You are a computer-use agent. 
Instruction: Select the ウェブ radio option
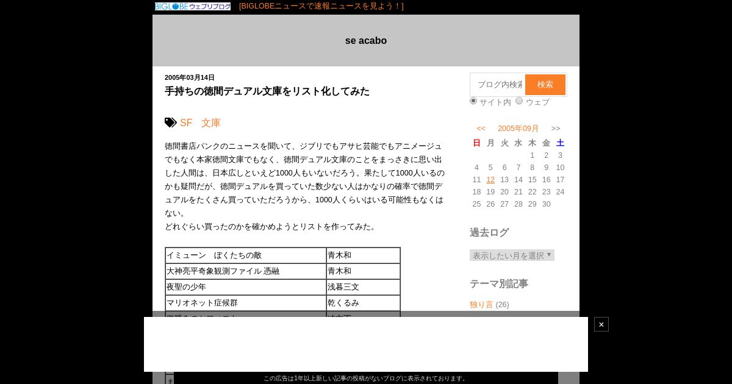pos(519,101)
